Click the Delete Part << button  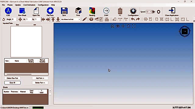pos(40,83)
